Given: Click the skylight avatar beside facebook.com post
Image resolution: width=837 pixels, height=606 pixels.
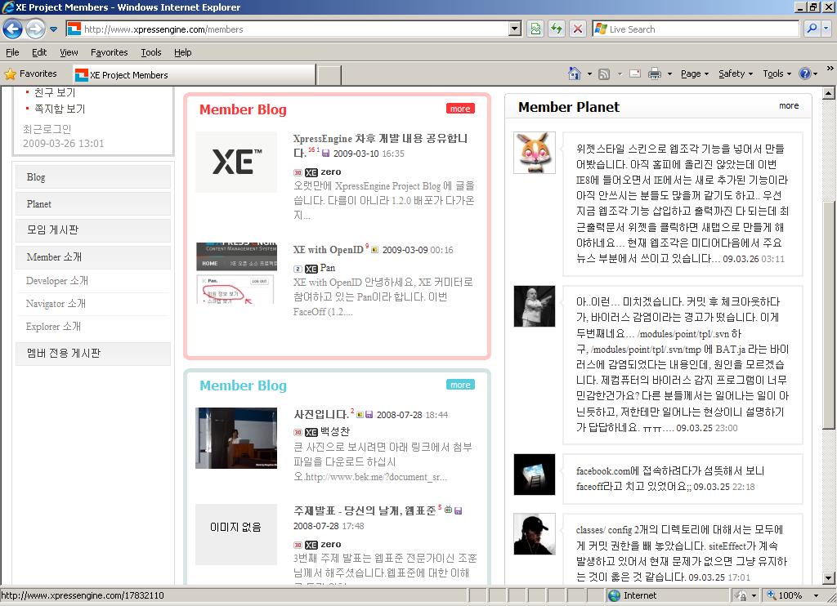Looking at the screenshot, I should pos(535,475).
